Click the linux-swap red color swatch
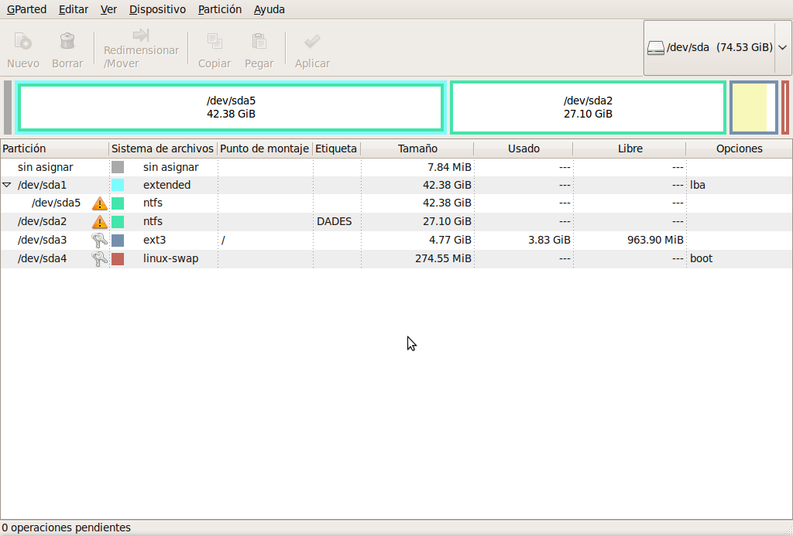The image size is (793, 536). pos(118,259)
